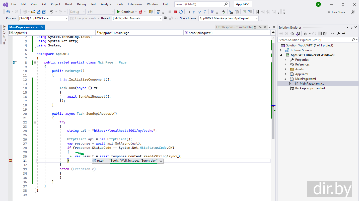Image resolution: width=359 pixels, height=201 pixels.
Task: Open the Stack Frame dropdown
Action: (257, 18)
